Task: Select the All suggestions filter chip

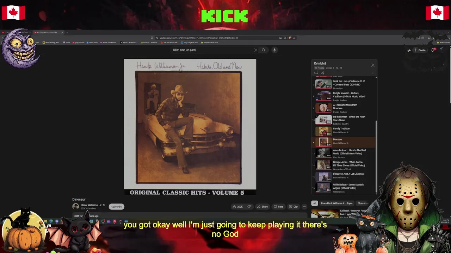Action: click(314, 203)
